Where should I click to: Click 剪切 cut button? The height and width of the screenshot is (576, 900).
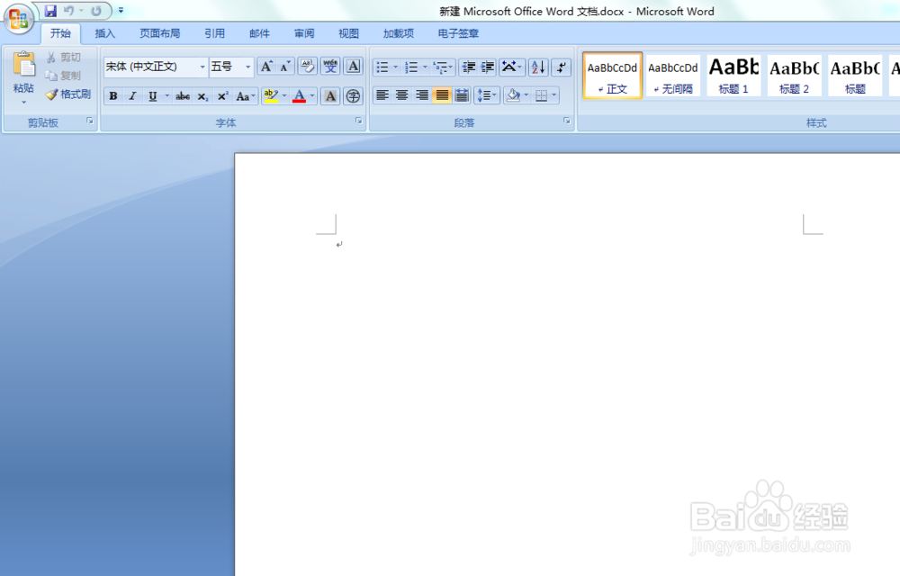click(x=64, y=58)
